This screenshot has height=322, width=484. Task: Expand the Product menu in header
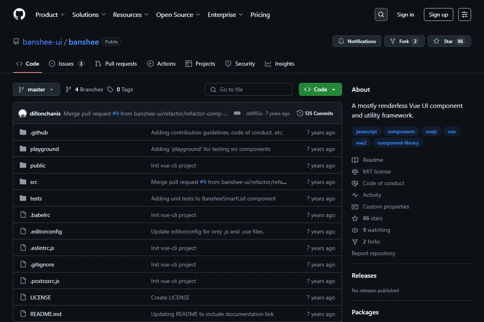(50, 14)
